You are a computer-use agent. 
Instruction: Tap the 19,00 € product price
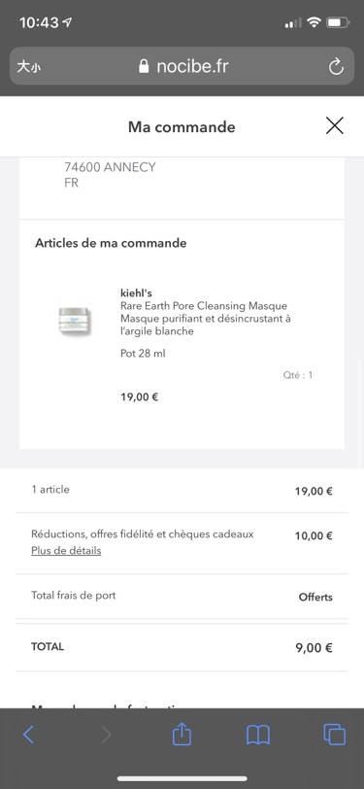(x=139, y=397)
